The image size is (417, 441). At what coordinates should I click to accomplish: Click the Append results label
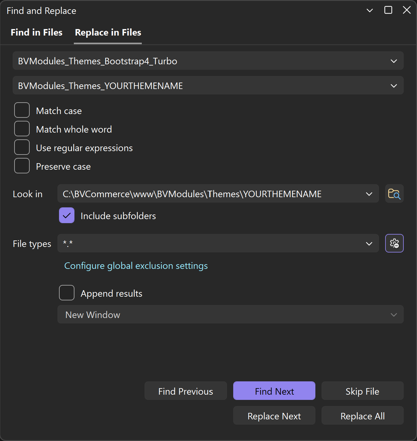112,294
